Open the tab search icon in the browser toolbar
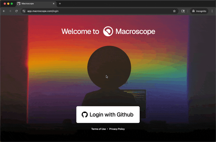Screen dimensions: 216x142 (183, 11)
